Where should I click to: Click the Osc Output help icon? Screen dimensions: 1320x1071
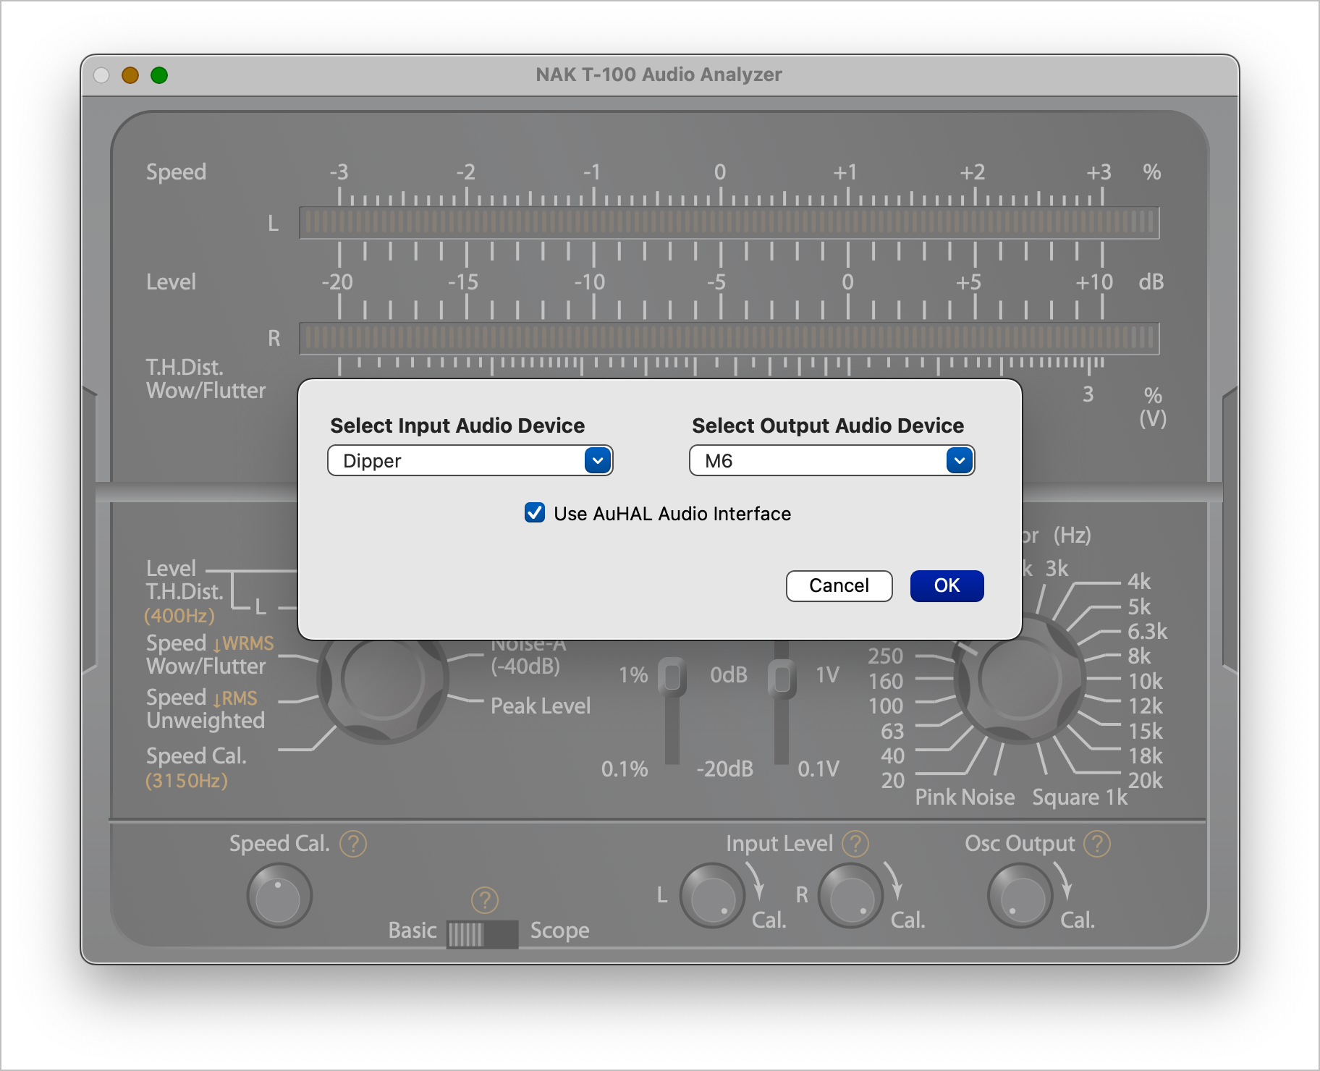(x=1097, y=844)
